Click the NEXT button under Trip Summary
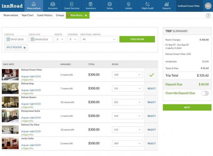213x156 pixels. pyautogui.click(x=187, y=107)
